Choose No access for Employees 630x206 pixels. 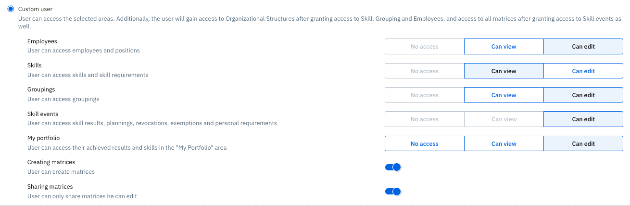click(x=424, y=47)
